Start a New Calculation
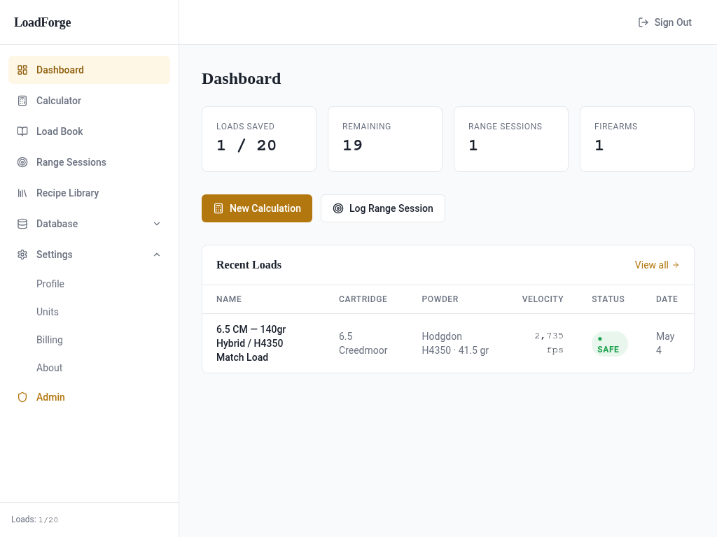Image resolution: width=717 pixels, height=537 pixels. point(257,208)
